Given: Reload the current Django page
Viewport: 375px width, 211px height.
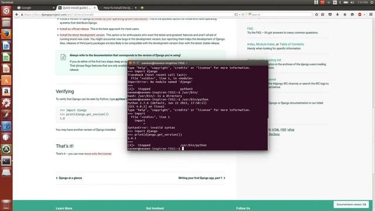Looking at the screenshot, I should (x=243, y=15).
